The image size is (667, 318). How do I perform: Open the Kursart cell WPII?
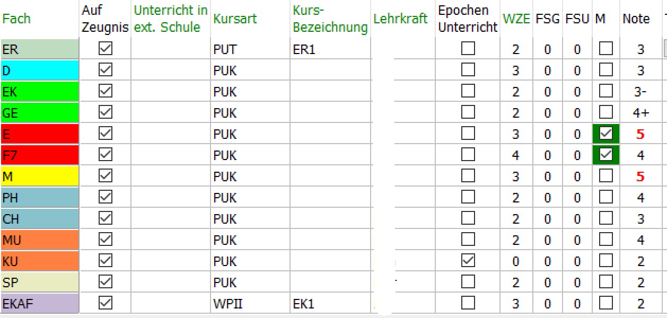pos(250,303)
